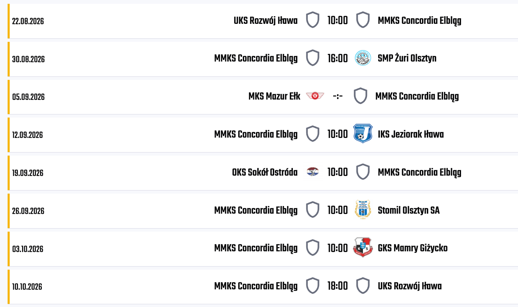Open MKS Mazur Ełk team link
Image resolution: width=518 pixels, height=307 pixels.
point(274,96)
